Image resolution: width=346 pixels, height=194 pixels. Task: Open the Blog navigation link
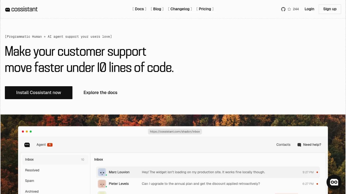157,9
